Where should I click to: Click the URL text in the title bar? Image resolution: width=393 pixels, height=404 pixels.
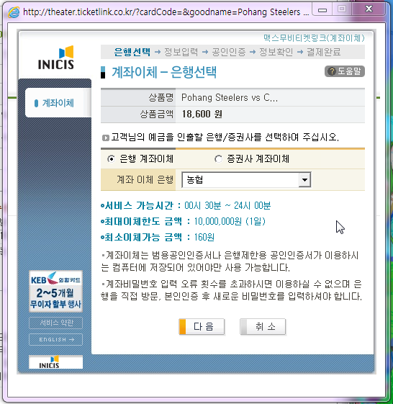[x=166, y=12]
